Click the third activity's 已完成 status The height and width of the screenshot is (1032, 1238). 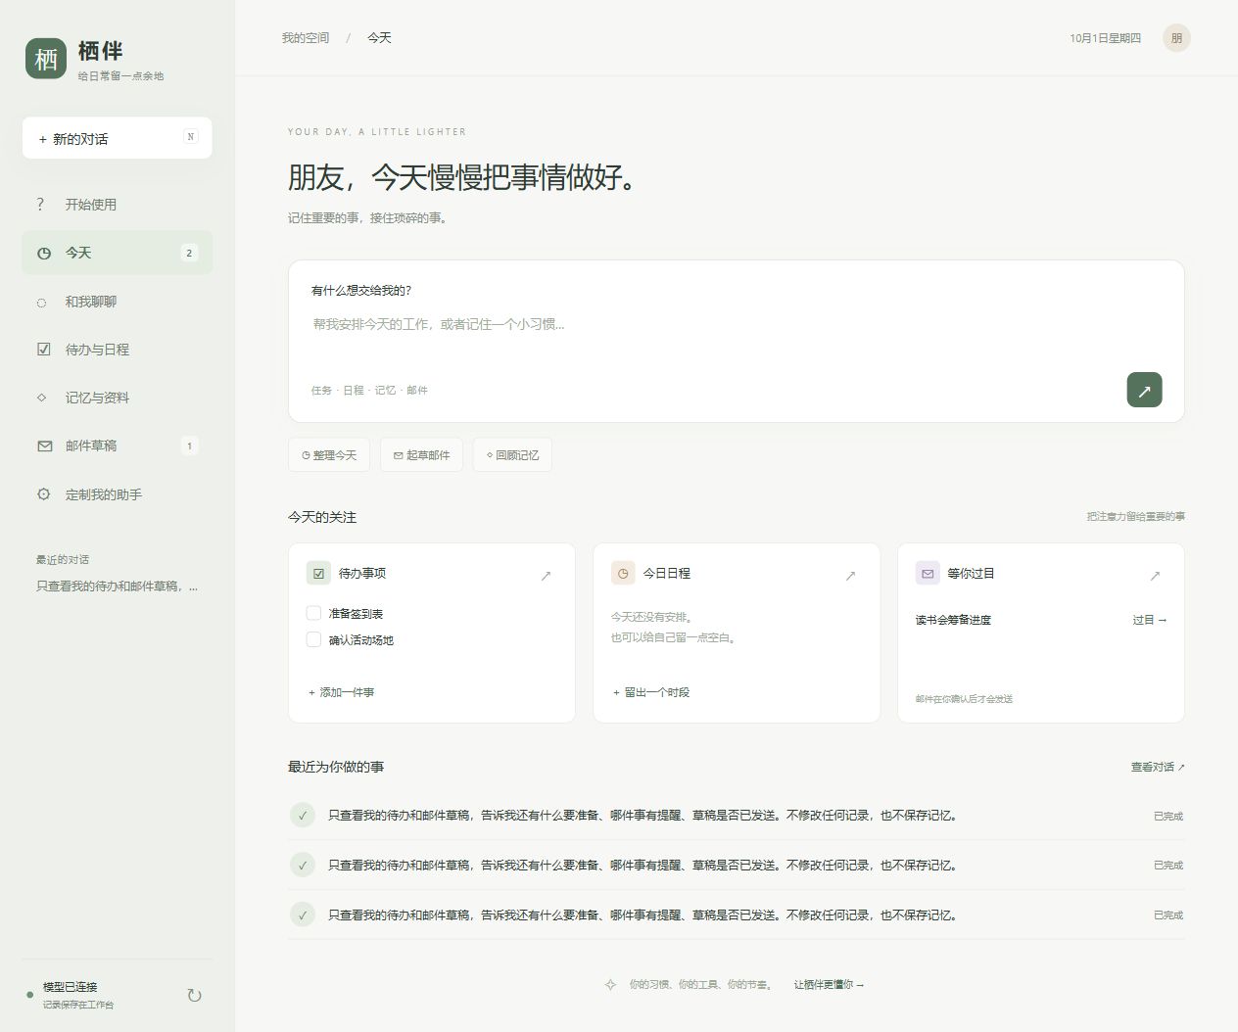(x=1168, y=915)
